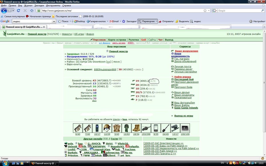Open the Форум header link

(90, 34)
